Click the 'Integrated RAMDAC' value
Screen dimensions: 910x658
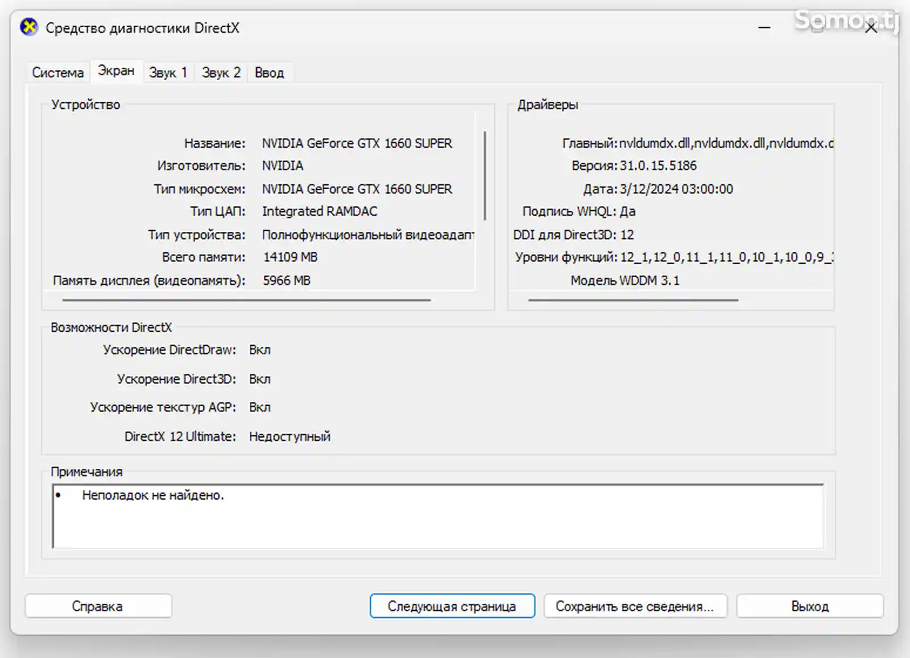320,211
